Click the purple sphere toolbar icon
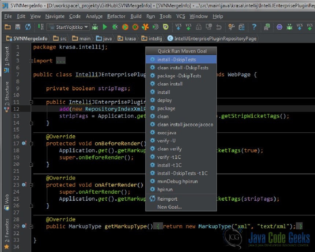The width and height of the screenshot is (315, 252). click(279, 27)
